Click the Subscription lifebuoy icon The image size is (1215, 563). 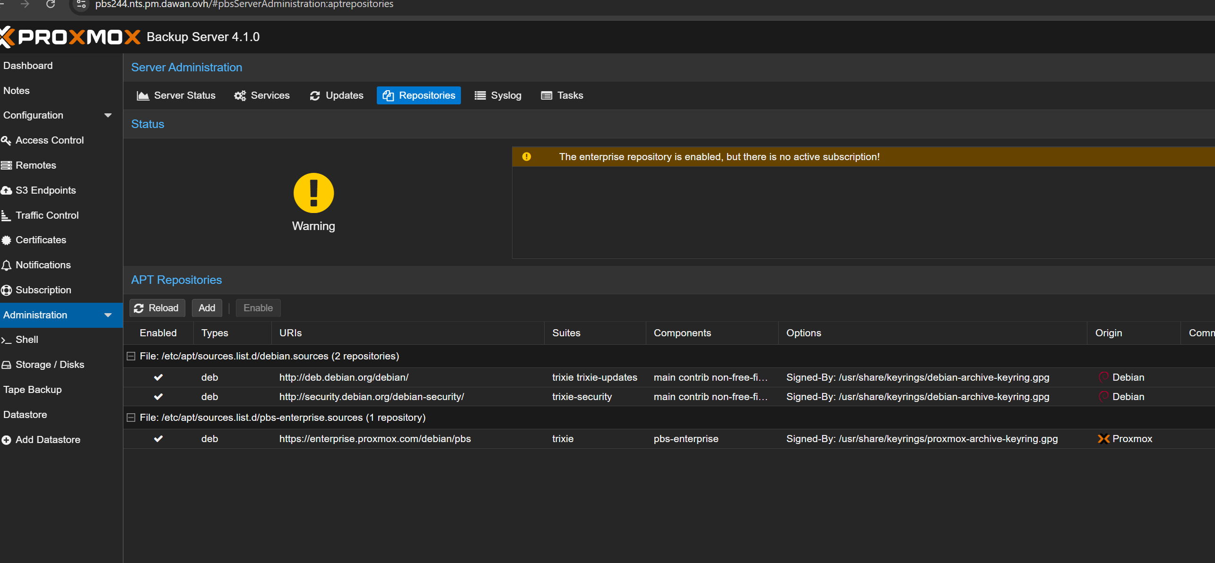click(x=6, y=290)
